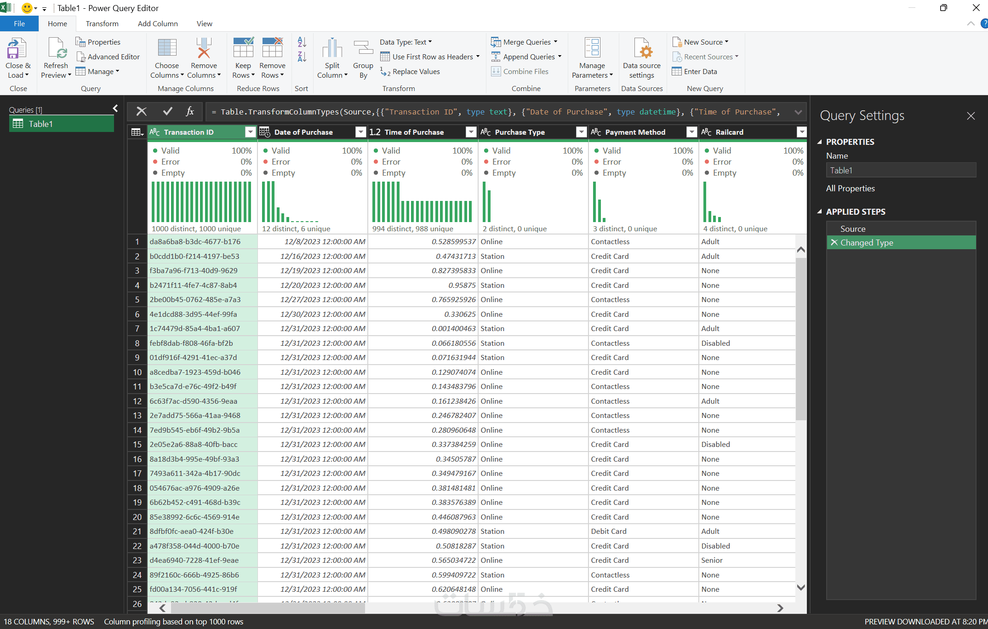988x629 pixels.
Task: Open Data source settings
Action: (642, 58)
